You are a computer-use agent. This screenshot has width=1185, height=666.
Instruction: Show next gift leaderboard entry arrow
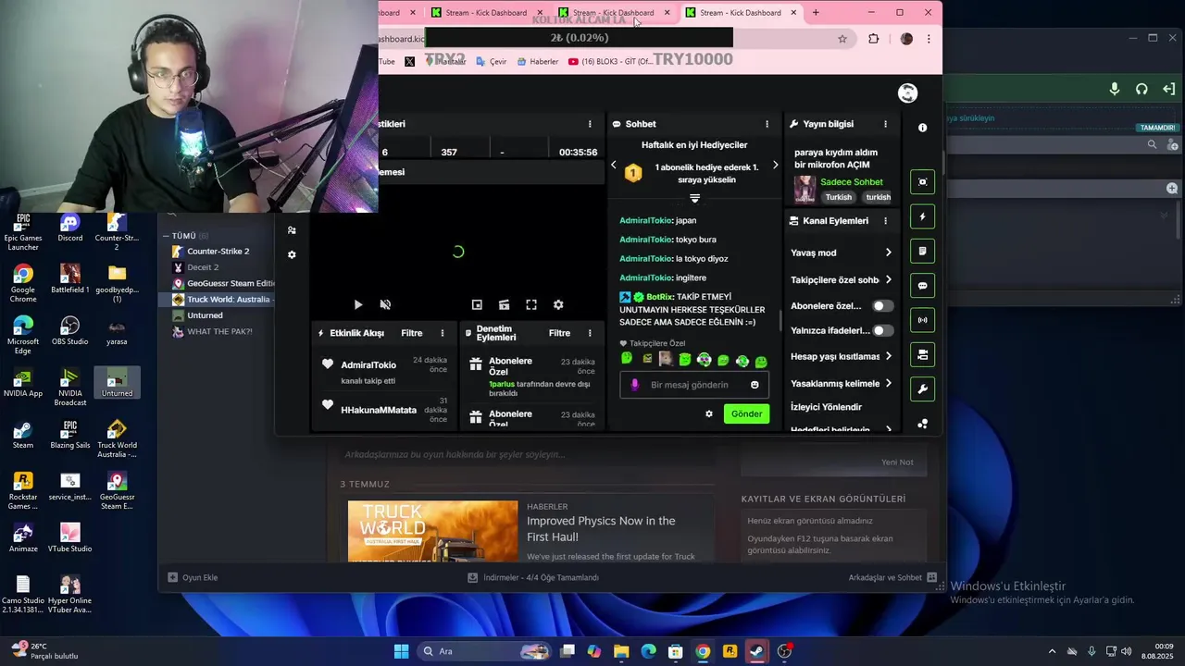point(776,166)
